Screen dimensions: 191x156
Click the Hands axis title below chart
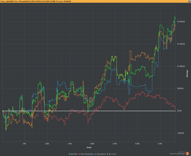(x=89, y=148)
